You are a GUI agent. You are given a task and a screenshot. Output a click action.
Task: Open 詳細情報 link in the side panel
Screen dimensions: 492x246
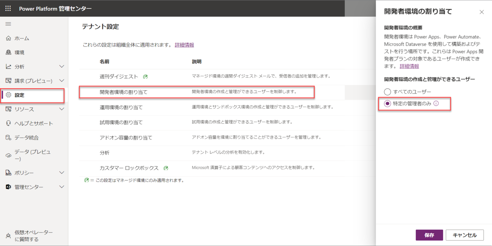pyautogui.click(x=409, y=66)
